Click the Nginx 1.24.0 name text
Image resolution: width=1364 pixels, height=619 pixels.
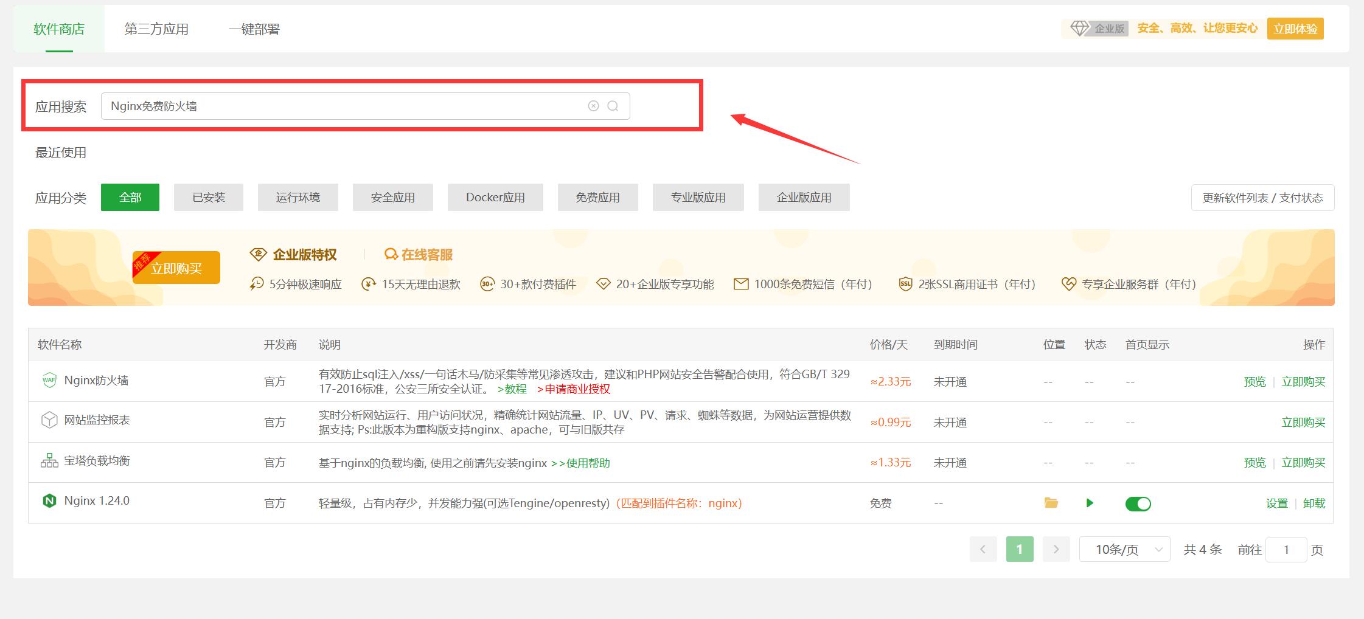97,501
